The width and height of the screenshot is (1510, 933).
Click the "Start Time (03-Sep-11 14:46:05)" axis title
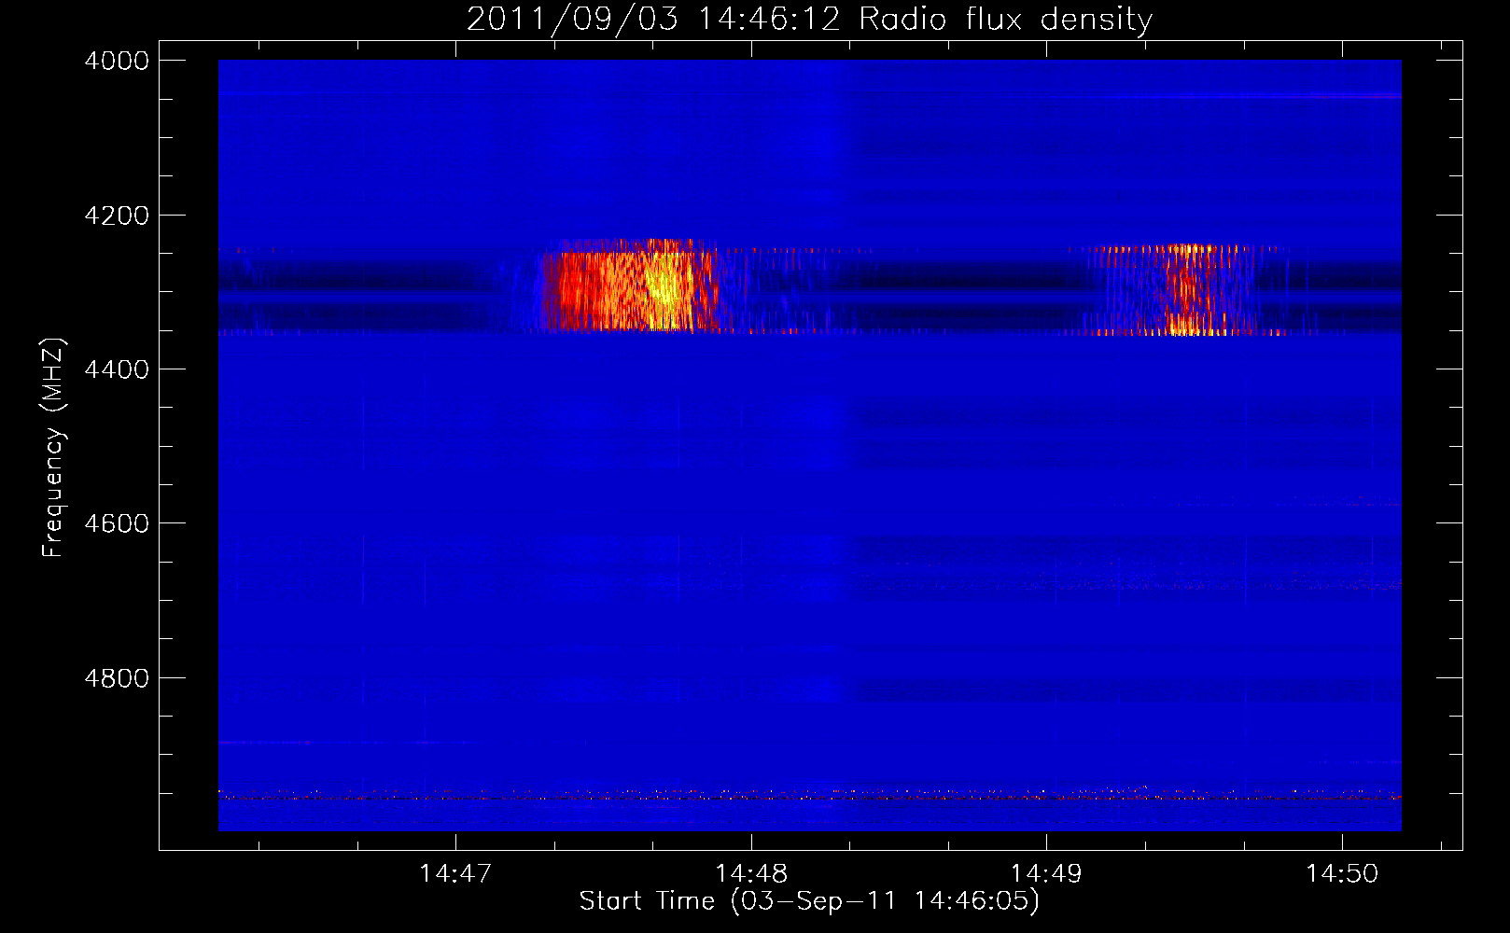tap(809, 901)
